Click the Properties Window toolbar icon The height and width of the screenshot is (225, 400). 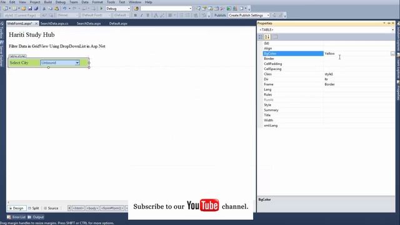pos(204,9)
